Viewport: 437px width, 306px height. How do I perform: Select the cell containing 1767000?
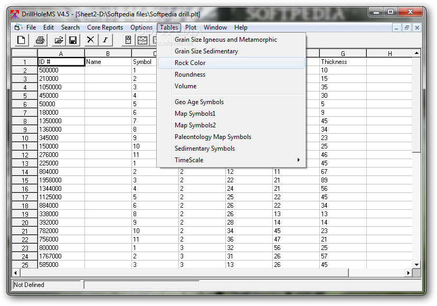click(61, 256)
